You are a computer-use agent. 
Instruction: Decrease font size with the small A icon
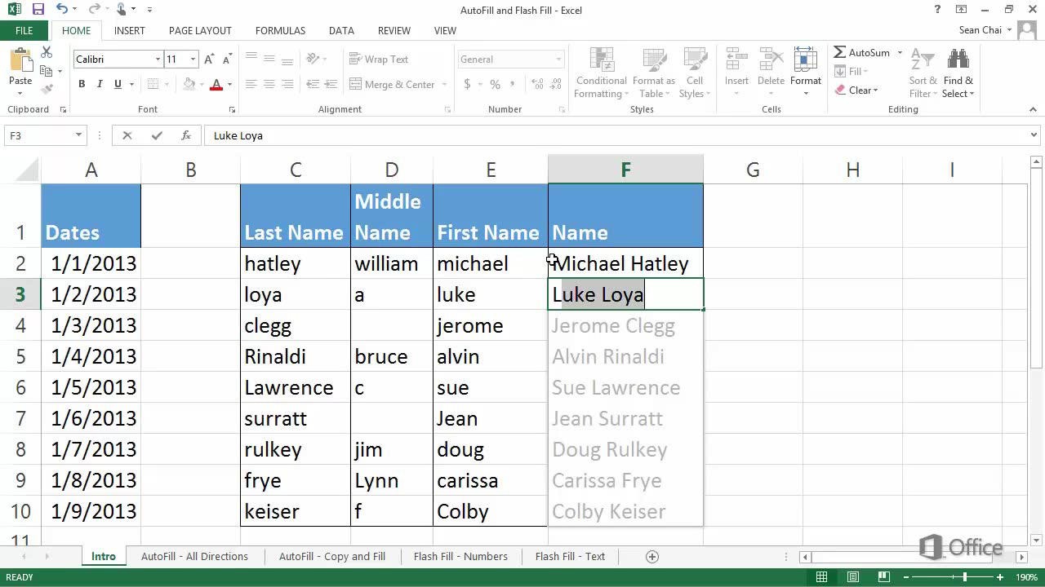pos(225,59)
